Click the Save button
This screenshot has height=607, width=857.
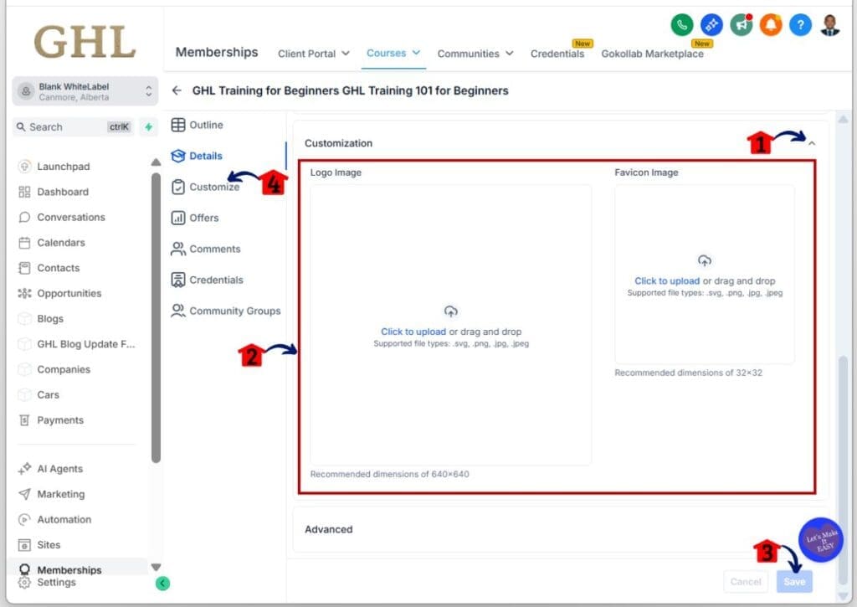point(793,582)
